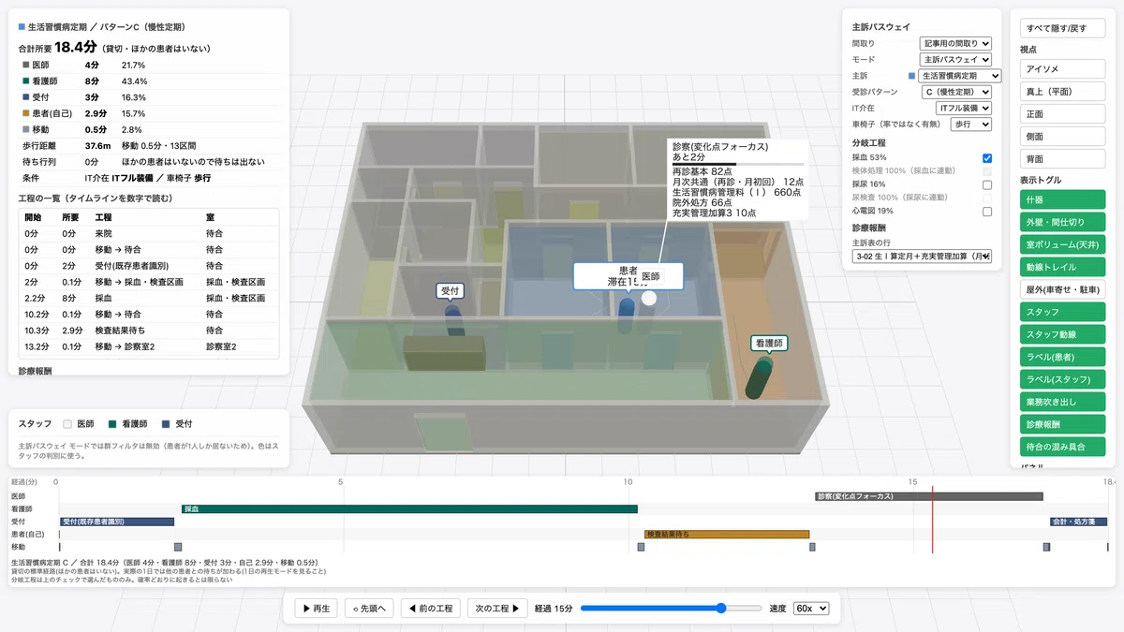Click the 再生 play button
Viewport: 1124px width, 632px height.
pos(316,609)
